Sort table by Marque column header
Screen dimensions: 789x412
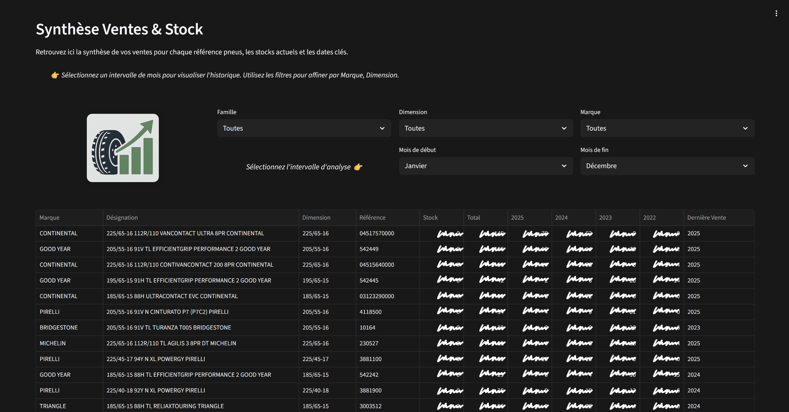pos(50,218)
